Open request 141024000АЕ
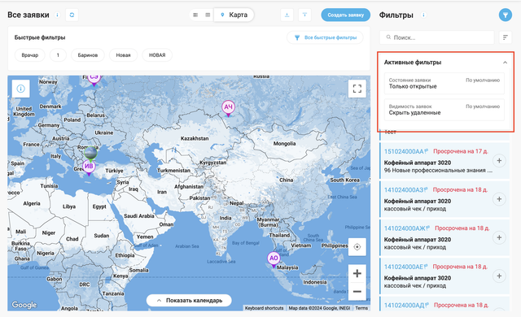521x317 pixels. [404, 267]
